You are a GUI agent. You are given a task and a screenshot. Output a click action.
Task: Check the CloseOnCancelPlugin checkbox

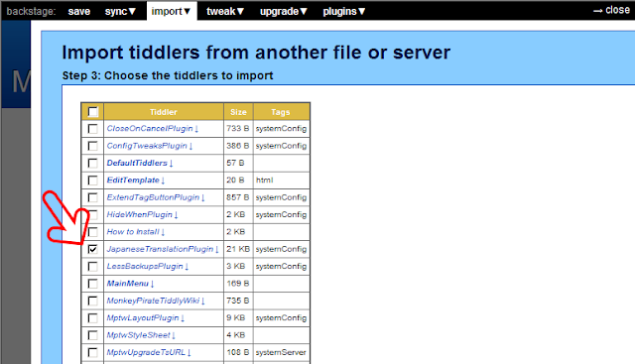point(92,129)
